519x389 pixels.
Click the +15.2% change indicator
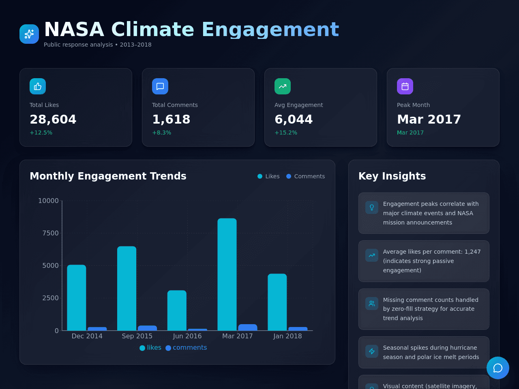click(x=286, y=133)
